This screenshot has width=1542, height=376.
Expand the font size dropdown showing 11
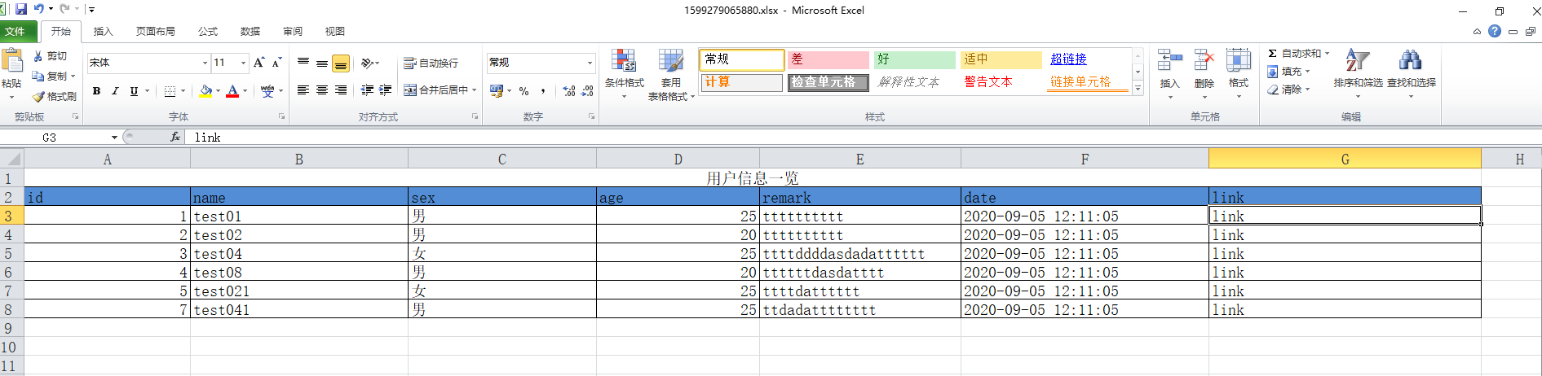243,63
